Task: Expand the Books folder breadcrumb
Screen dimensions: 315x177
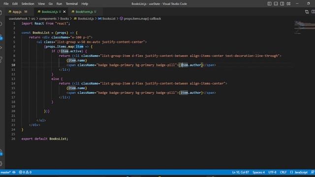Action: [64, 19]
